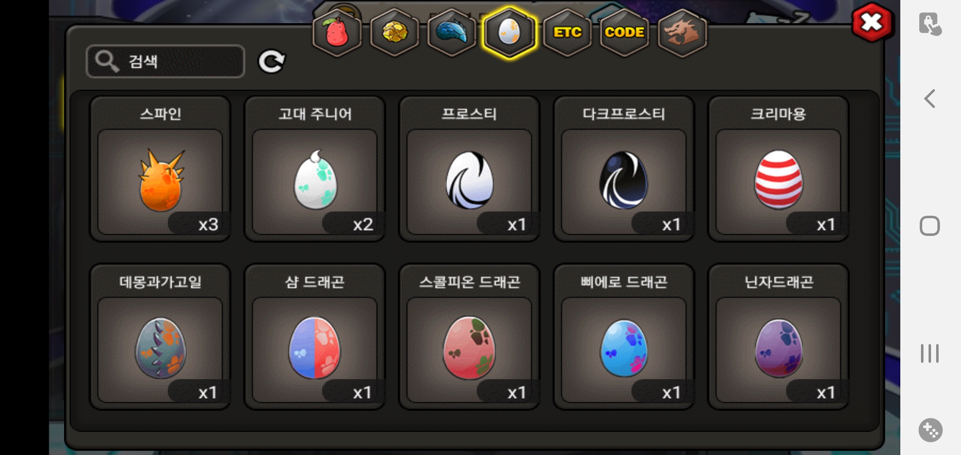This screenshot has width=961, height=455.
Task: Pick the 스콜피온 드래곤 egg
Action: click(469, 337)
